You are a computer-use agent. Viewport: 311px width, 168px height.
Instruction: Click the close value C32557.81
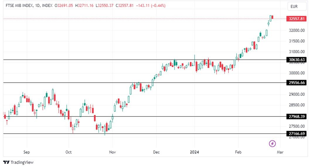(125, 6)
